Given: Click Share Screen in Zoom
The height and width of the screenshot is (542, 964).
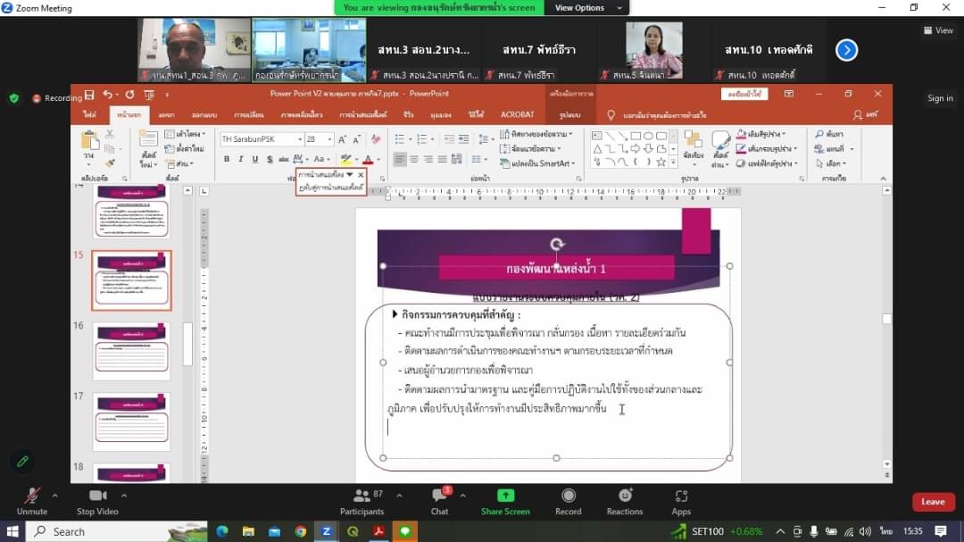Looking at the screenshot, I should (x=505, y=502).
